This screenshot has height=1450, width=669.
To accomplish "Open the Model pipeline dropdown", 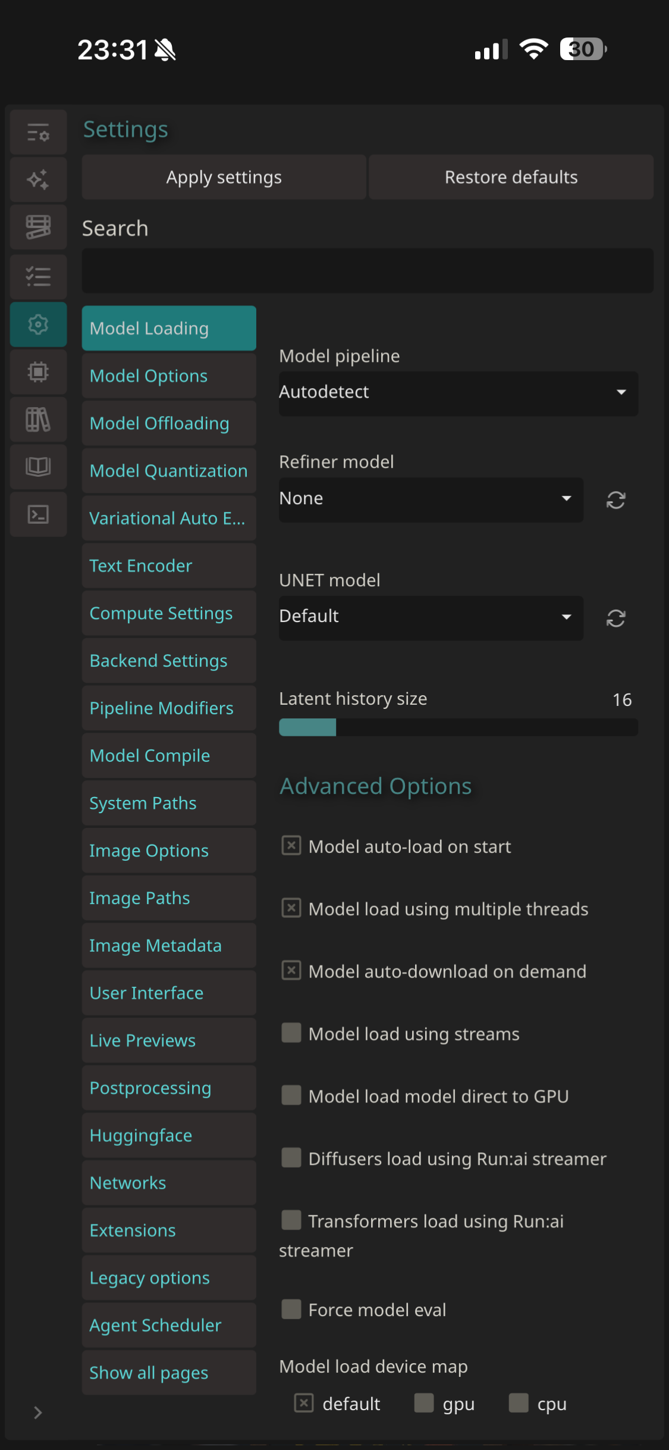I will pos(458,392).
